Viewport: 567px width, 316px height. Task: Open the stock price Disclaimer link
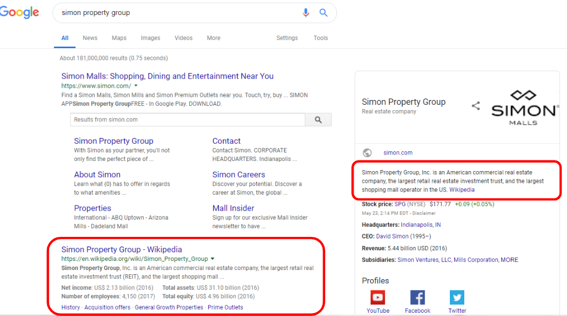(424, 213)
